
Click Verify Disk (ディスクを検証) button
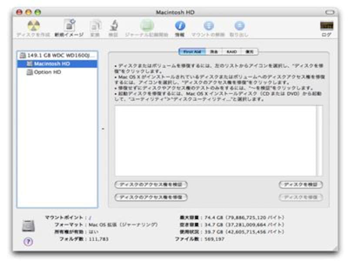click(301, 184)
